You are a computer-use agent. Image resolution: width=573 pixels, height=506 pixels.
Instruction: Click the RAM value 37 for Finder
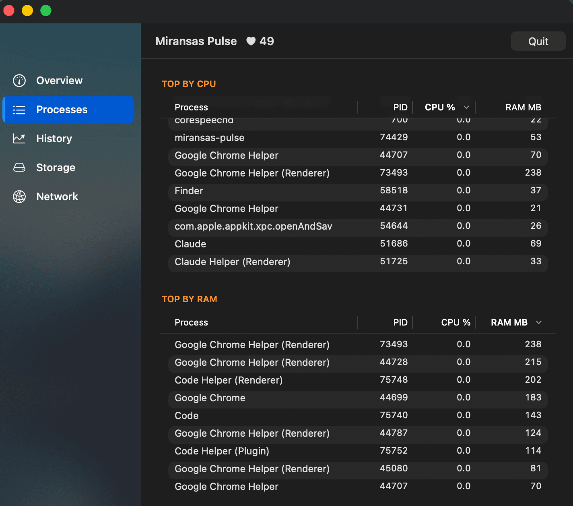[536, 191]
